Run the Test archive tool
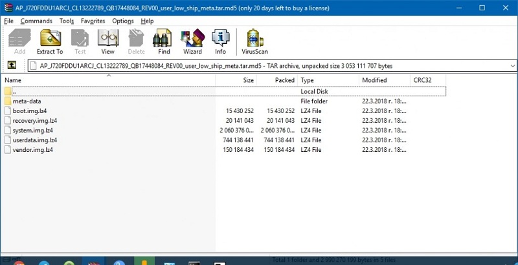The image size is (518, 265). pyautogui.click(x=80, y=41)
